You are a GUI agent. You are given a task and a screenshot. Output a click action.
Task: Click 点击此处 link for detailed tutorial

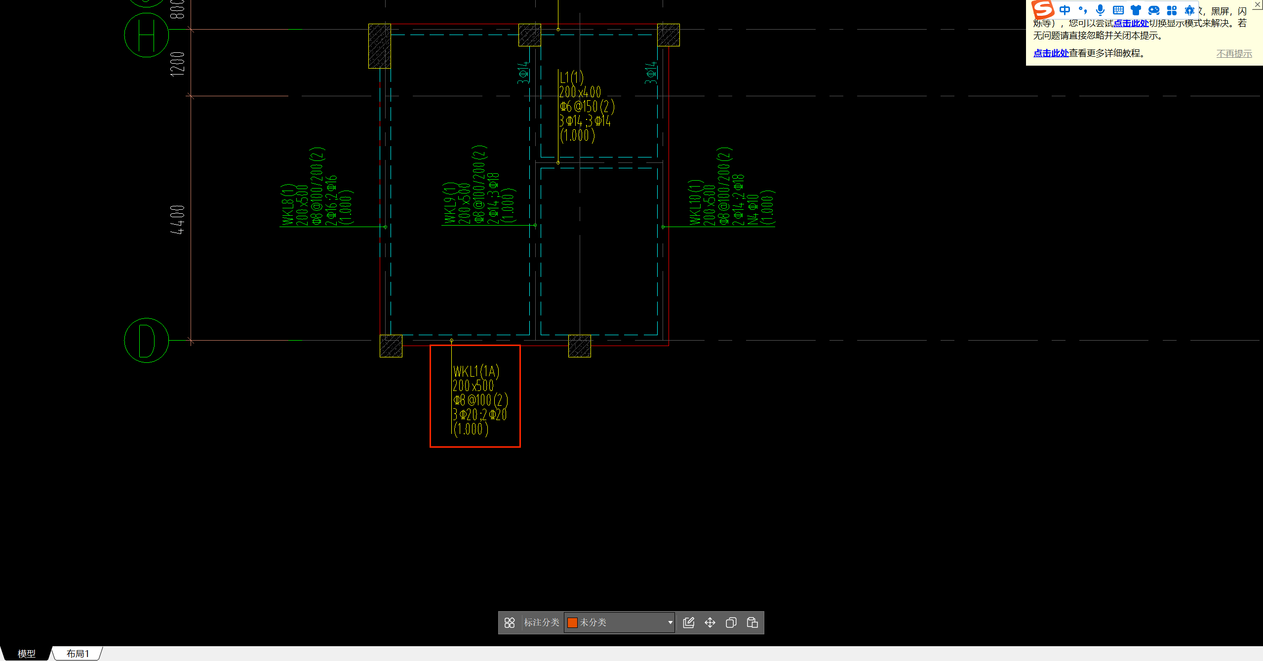1051,53
